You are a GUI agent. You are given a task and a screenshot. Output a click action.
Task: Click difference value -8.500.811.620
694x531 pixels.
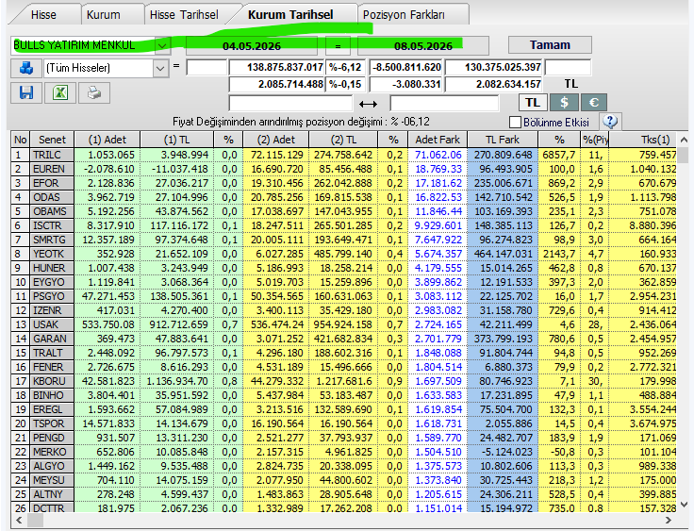click(405, 67)
